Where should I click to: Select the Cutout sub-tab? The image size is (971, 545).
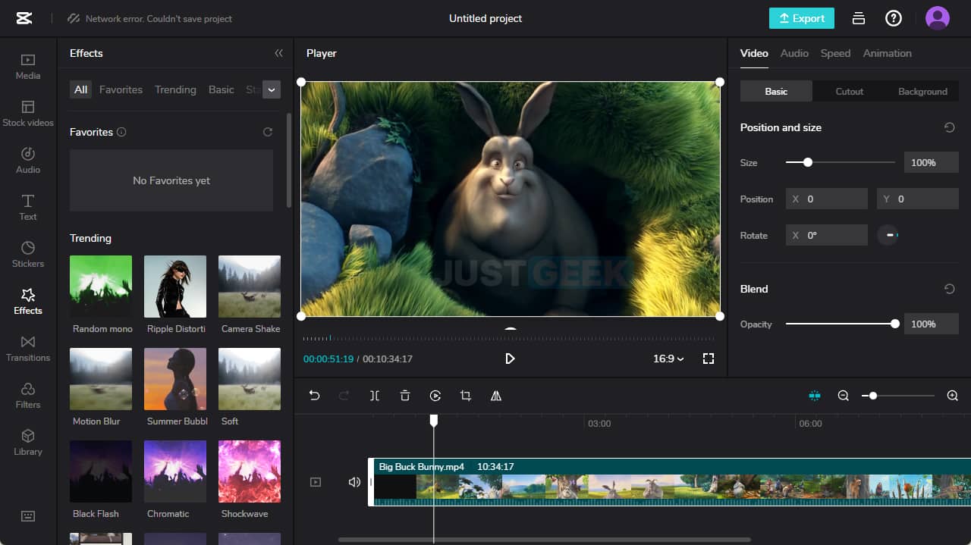pyautogui.click(x=850, y=91)
